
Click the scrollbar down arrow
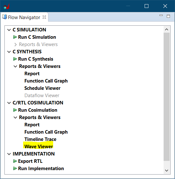click(166, 170)
